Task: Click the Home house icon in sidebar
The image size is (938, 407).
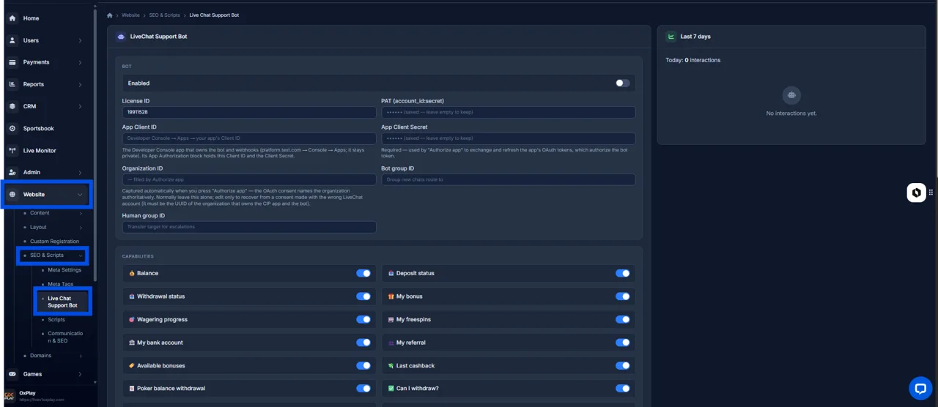Action: click(x=12, y=18)
